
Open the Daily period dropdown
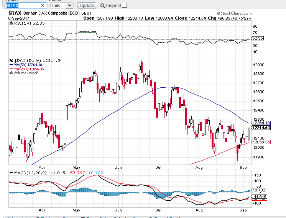click(61, 5)
